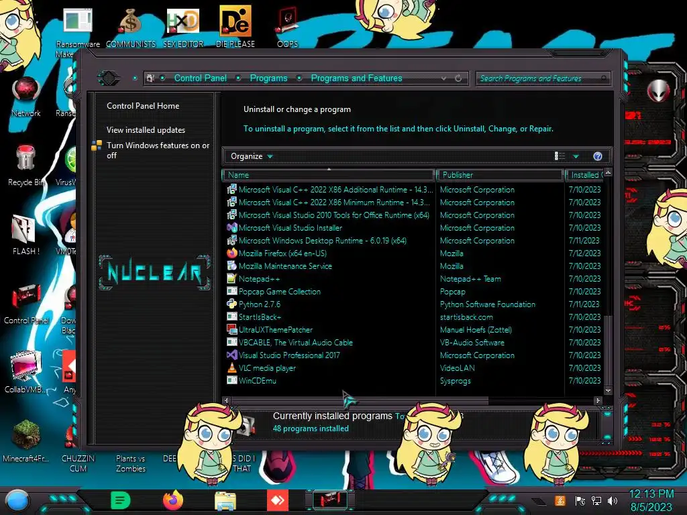Click the change view icon button
This screenshot has height=515, width=687.
coord(560,156)
